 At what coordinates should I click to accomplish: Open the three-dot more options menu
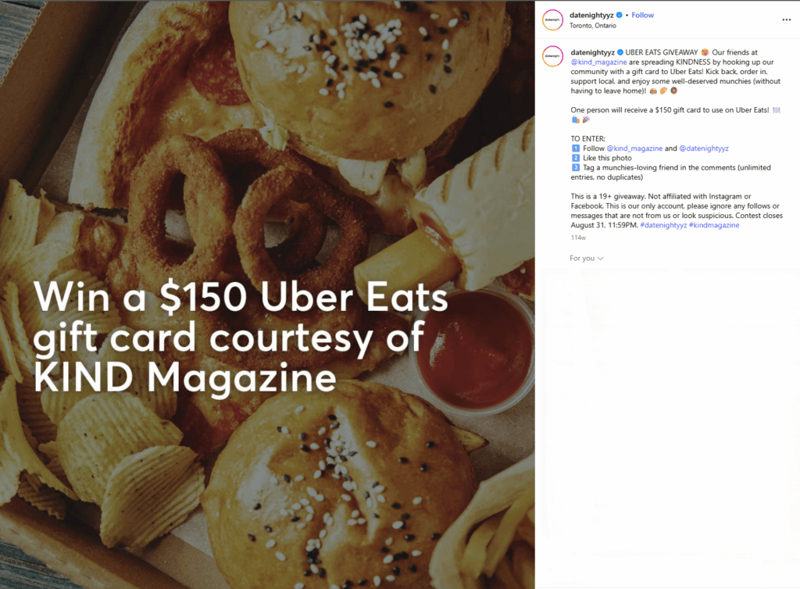(x=786, y=20)
